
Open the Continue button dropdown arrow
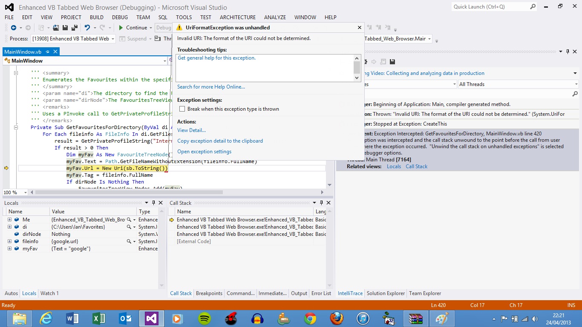coord(150,28)
